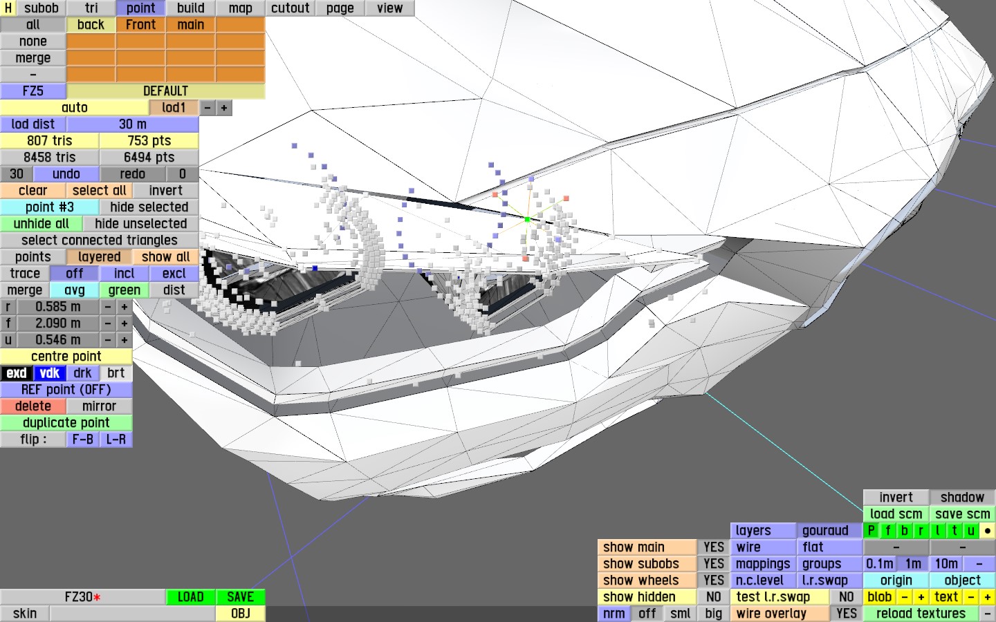Open the map mode tab
Viewport: 996px width, 622px height.
tap(241, 8)
